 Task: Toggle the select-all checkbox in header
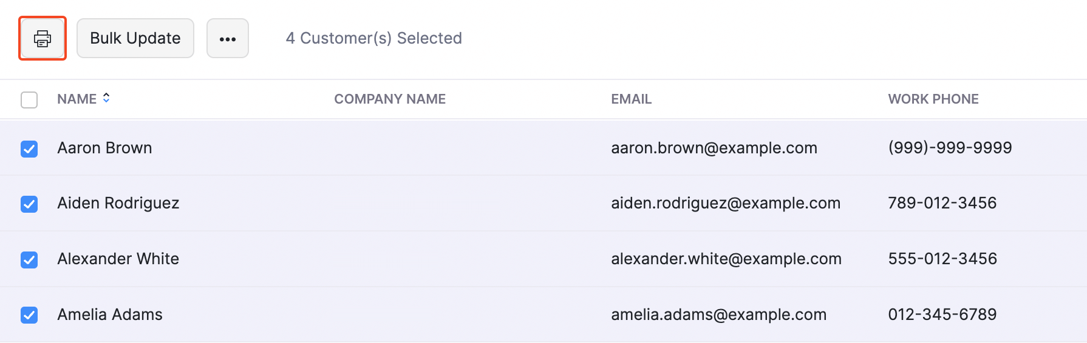tap(29, 99)
